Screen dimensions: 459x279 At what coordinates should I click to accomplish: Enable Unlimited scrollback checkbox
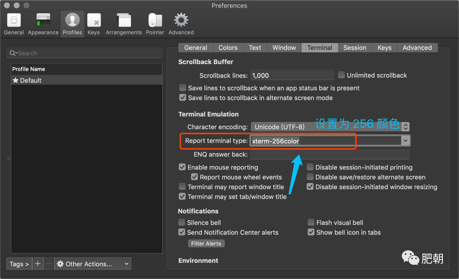pyautogui.click(x=341, y=75)
